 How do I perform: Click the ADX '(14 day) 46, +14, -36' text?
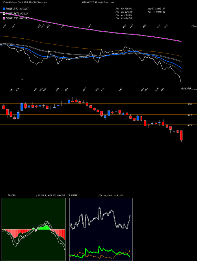click(111, 195)
